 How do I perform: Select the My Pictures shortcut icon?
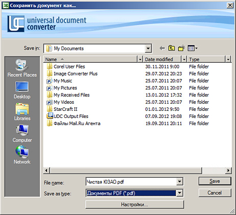tap(50, 88)
